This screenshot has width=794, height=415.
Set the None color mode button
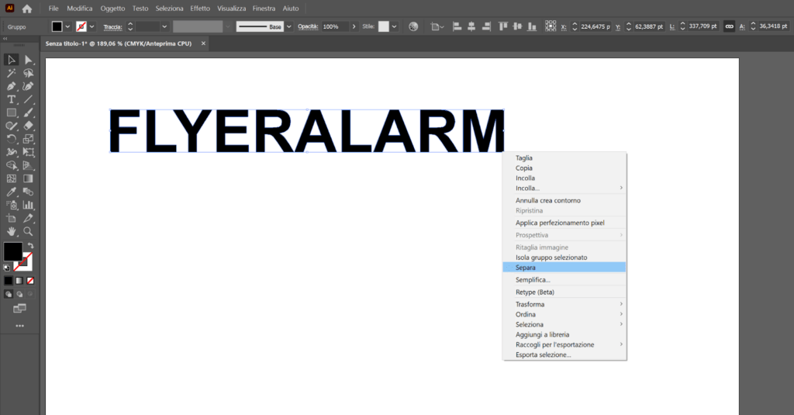pyautogui.click(x=30, y=280)
